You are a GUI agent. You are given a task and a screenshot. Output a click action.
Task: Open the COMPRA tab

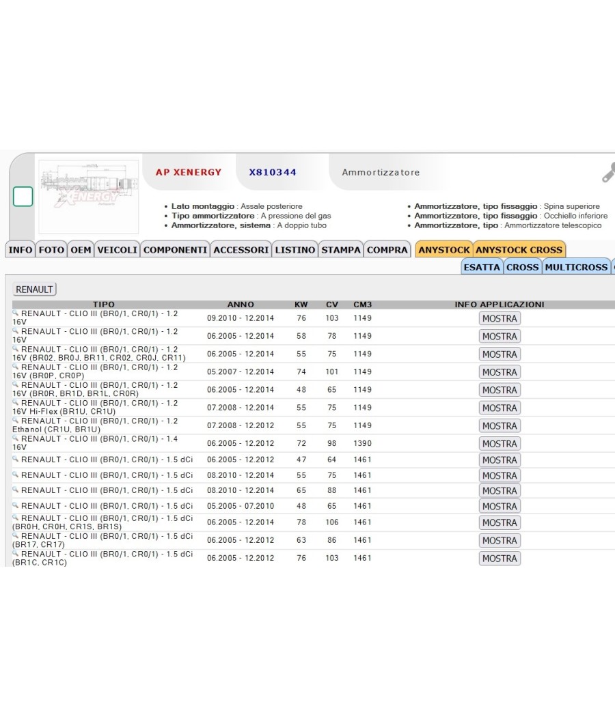click(387, 250)
